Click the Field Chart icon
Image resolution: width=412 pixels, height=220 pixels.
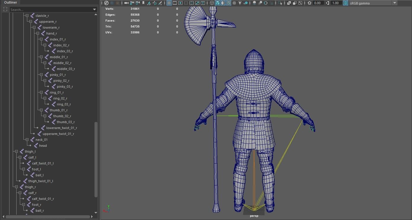coord(192,3)
